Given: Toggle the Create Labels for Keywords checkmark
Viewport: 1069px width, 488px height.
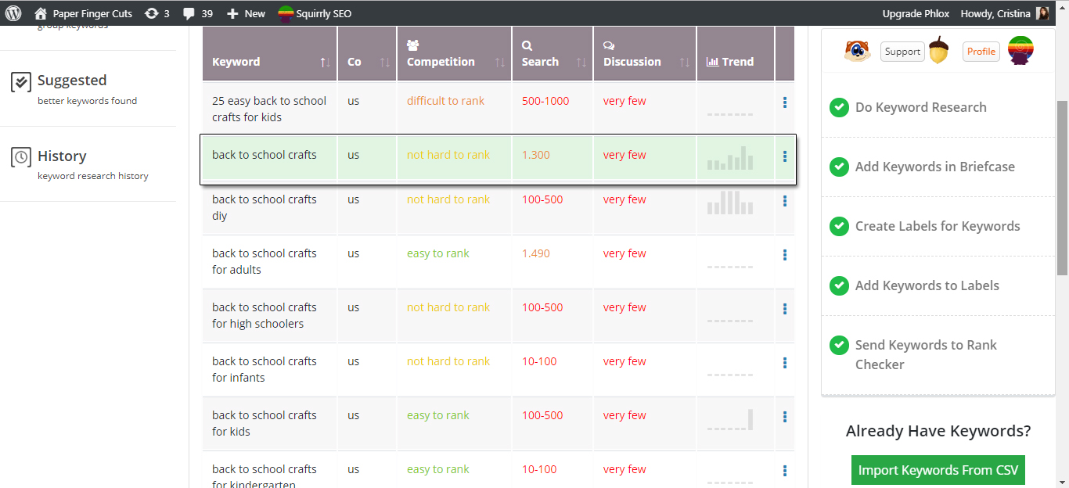Looking at the screenshot, I should 839,226.
